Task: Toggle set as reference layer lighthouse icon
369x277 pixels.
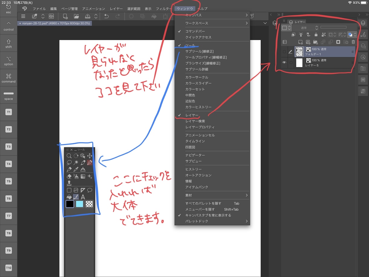Action: point(301,35)
